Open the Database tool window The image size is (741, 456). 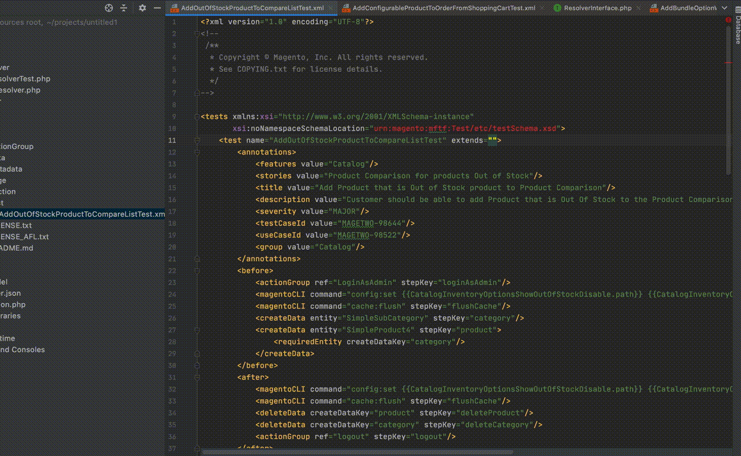click(x=736, y=30)
